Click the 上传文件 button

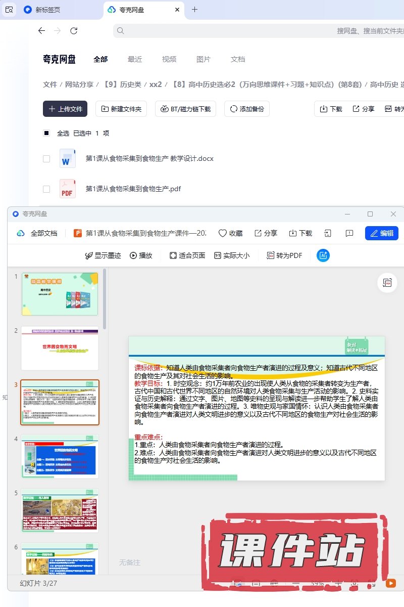click(x=65, y=109)
